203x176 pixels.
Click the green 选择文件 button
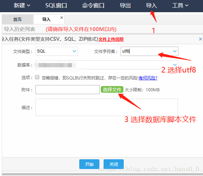click(112, 90)
